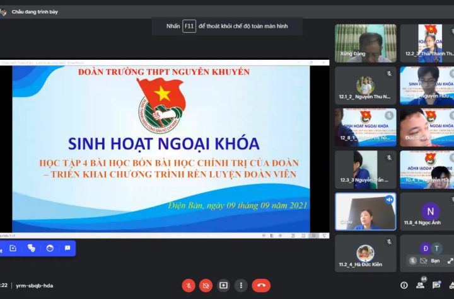This screenshot has height=299, width=454.
Task: Select the 12.3_3 Nguyễn Trần participant tile
Action: point(365,169)
